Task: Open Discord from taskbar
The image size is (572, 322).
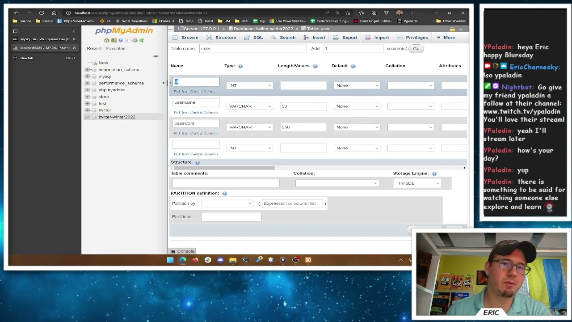Action: [x=220, y=260]
